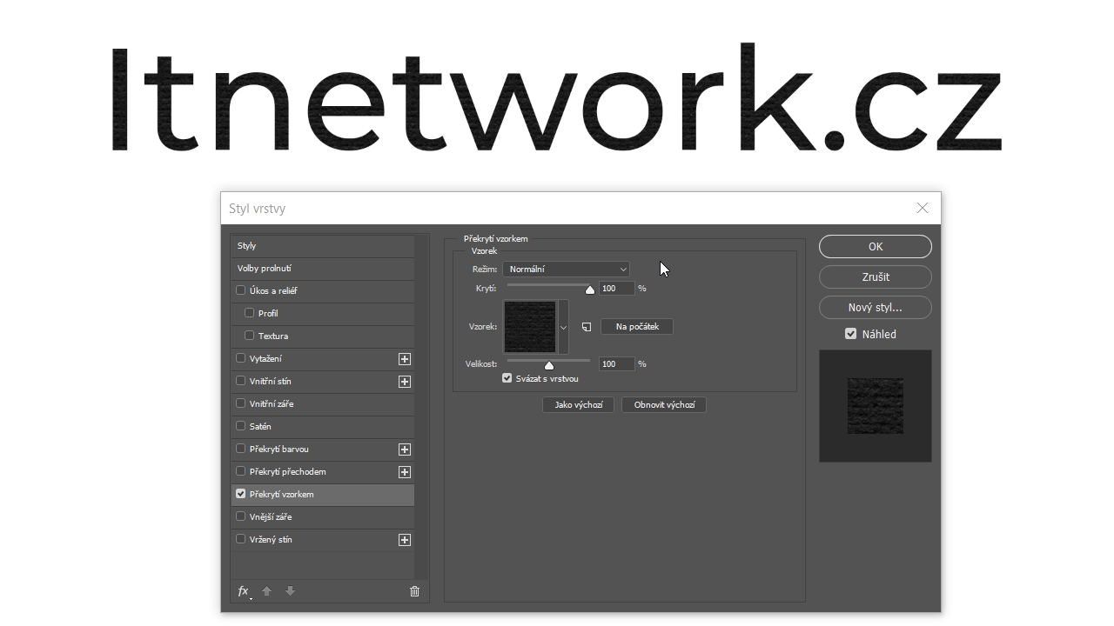1114x626 pixels.
Task: Click the Na počátek button
Action: 637,327
